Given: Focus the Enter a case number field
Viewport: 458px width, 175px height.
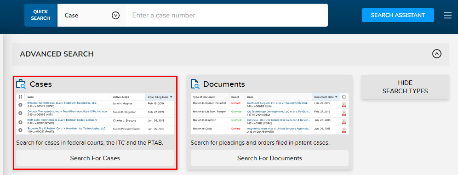Looking at the screenshot, I should tap(227, 15).
